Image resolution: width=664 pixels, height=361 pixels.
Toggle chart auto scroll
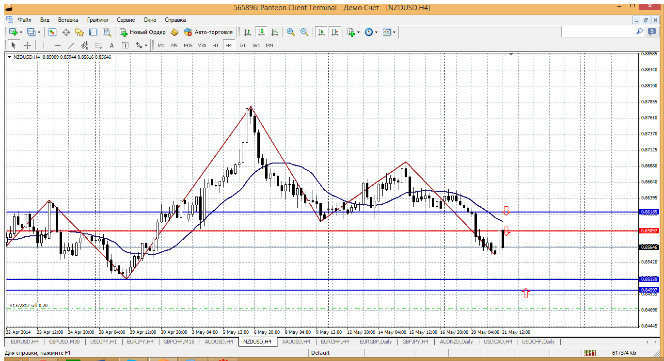pos(321,32)
